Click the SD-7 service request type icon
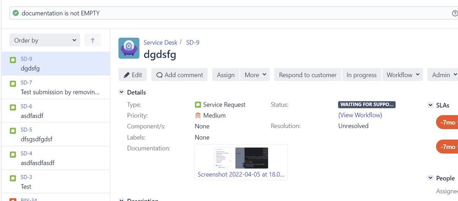 (13, 84)
